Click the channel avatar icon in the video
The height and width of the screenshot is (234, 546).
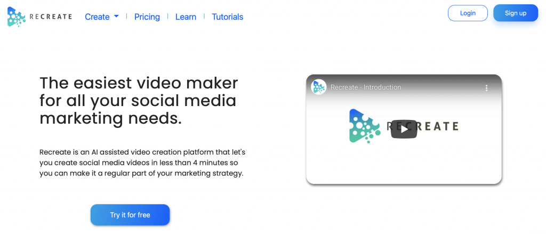[x=318, y=87]
